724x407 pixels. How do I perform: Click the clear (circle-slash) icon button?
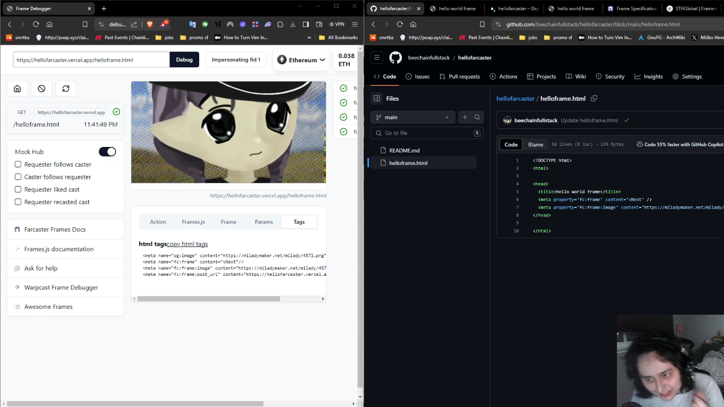pyautogui.click(x=41, y=89)
